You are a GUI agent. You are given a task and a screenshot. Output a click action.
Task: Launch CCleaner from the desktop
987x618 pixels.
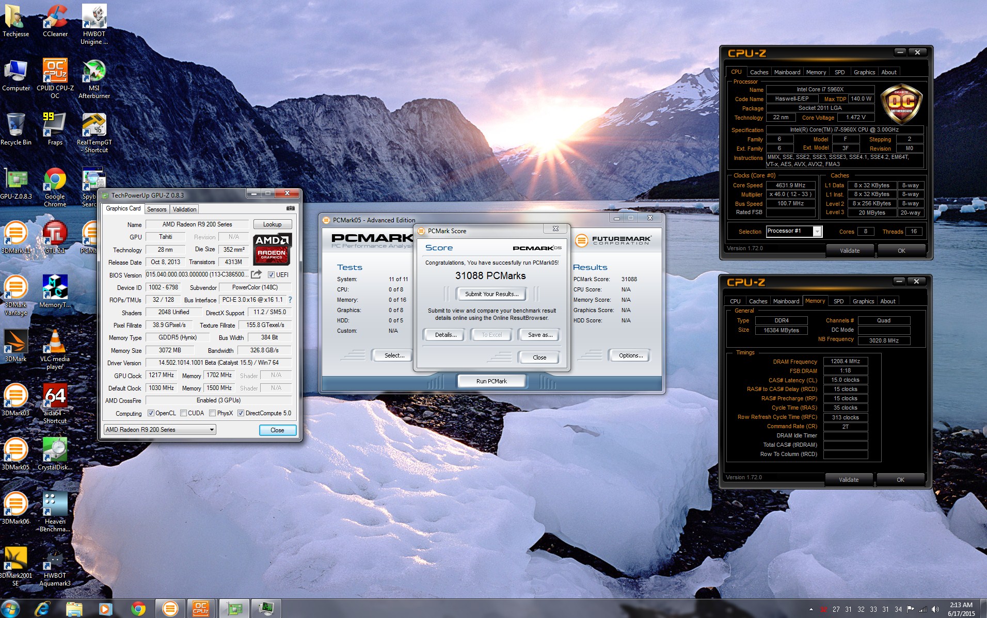[55, 20]
